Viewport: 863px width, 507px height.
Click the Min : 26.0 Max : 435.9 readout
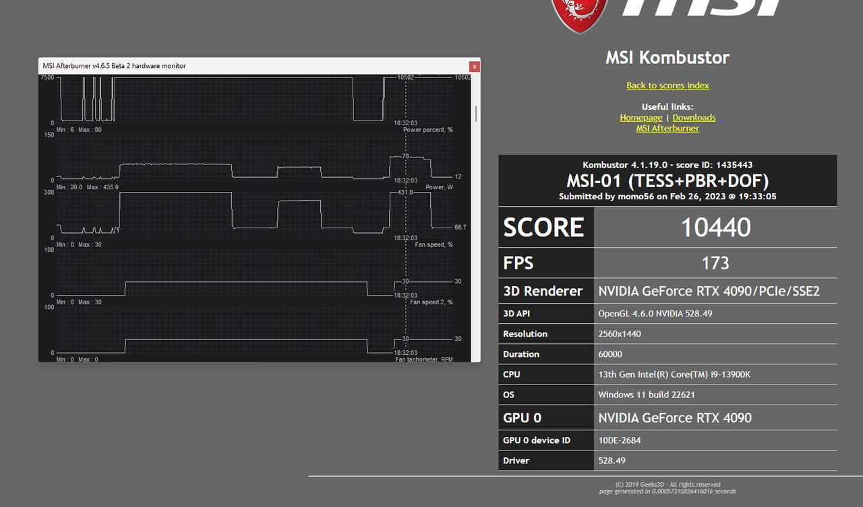(88, 187)
